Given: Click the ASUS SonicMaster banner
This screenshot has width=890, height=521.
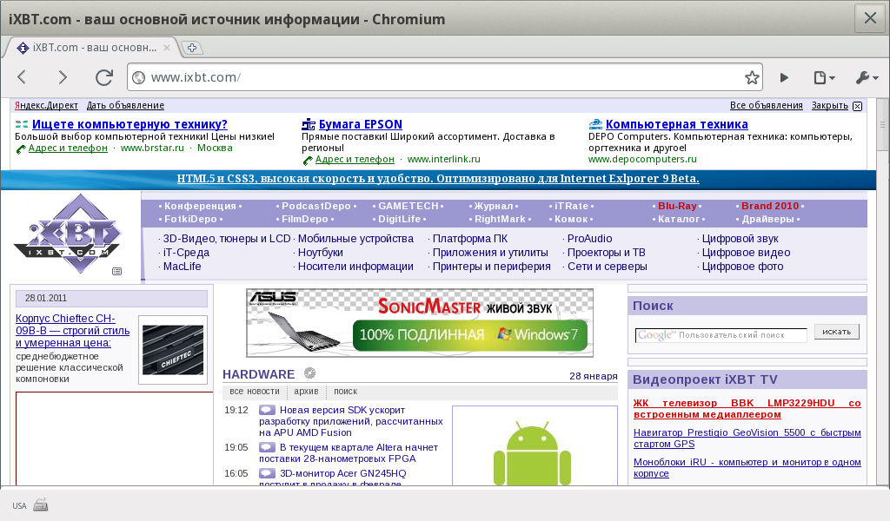Looking at the screenshot, I should click(420, 322).
